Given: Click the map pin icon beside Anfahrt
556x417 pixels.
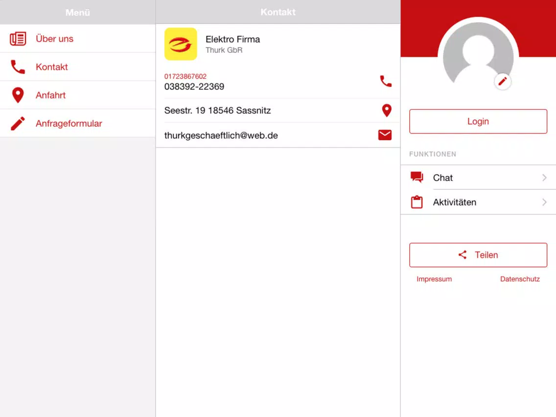Looking at the screenshot, I should coord(18,95).
